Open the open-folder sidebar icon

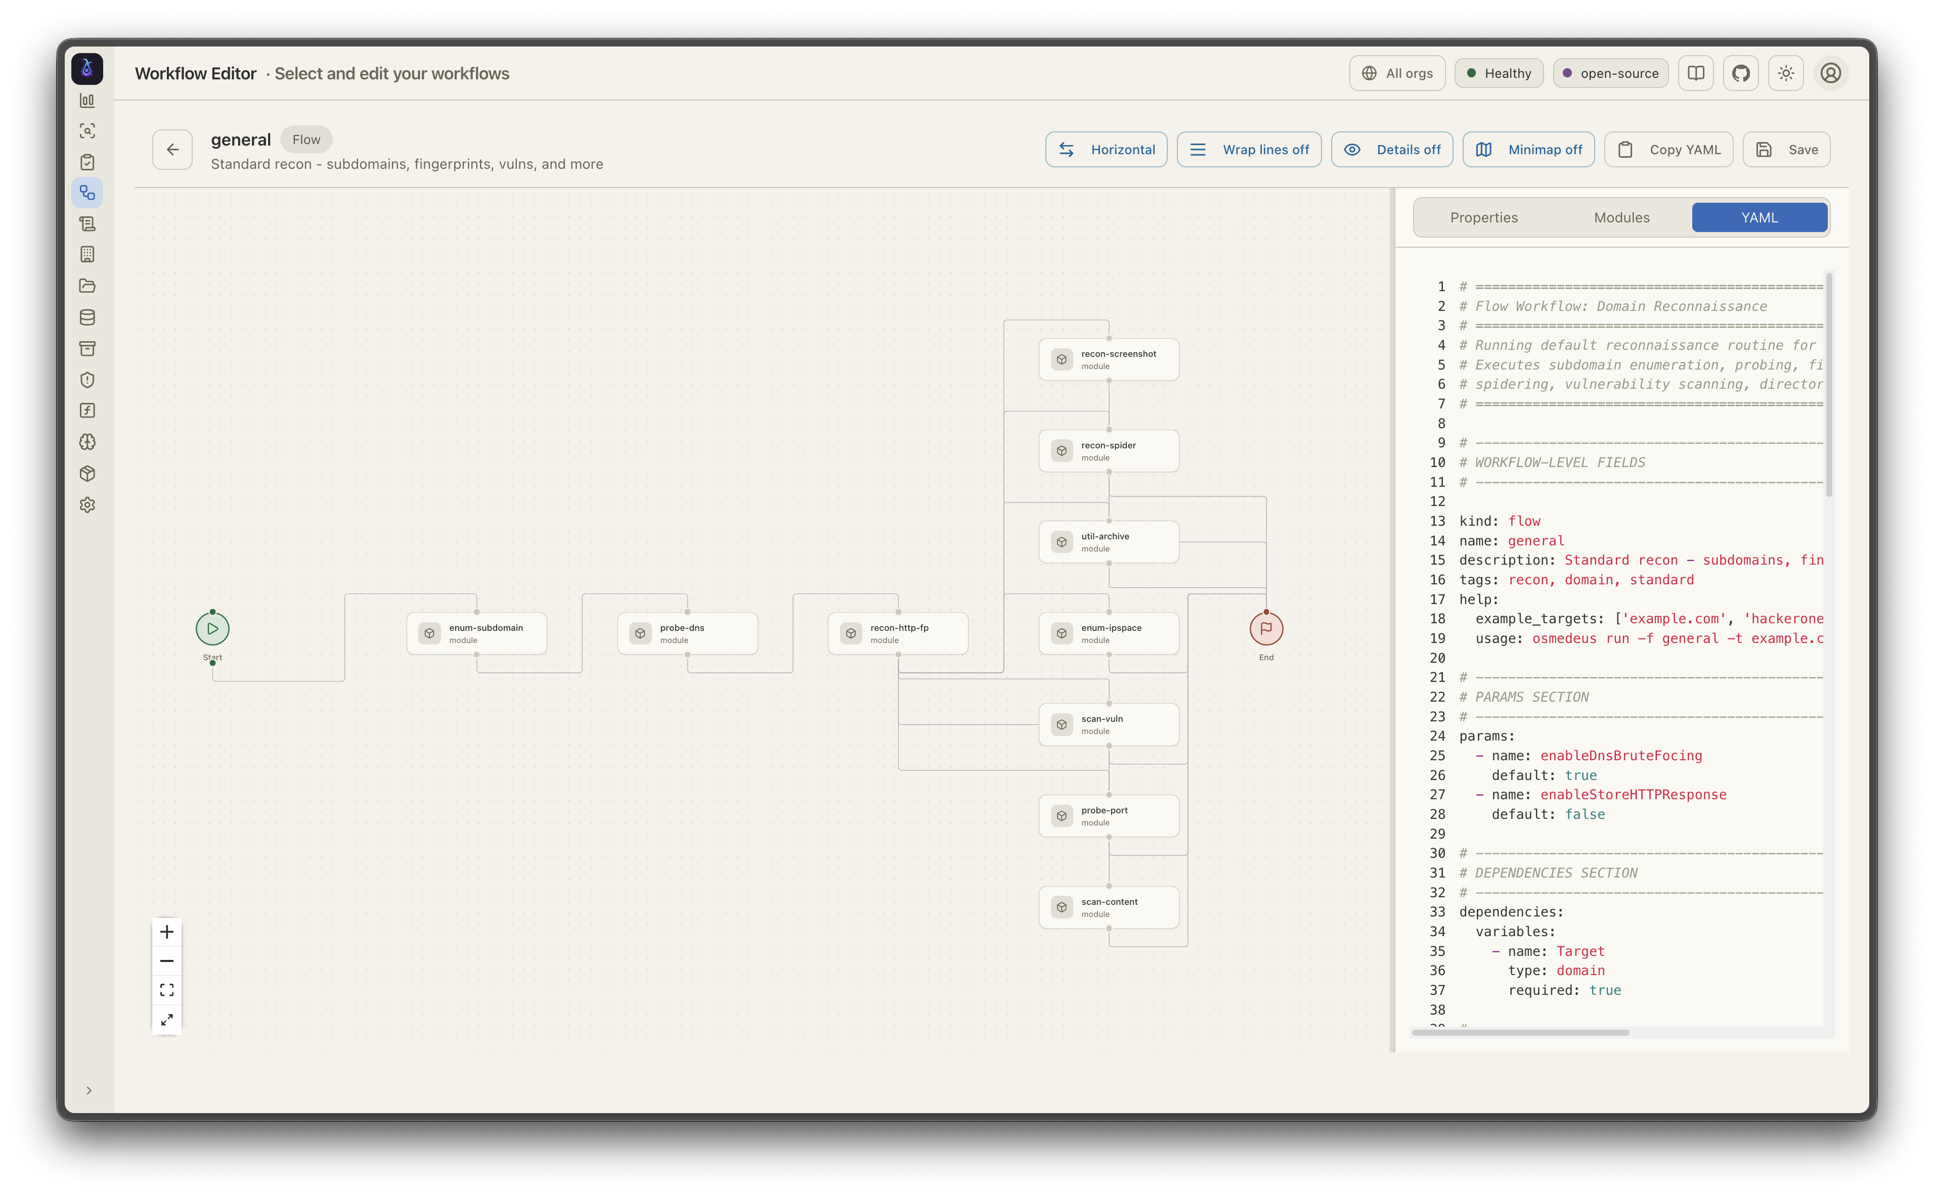point(87,286)
